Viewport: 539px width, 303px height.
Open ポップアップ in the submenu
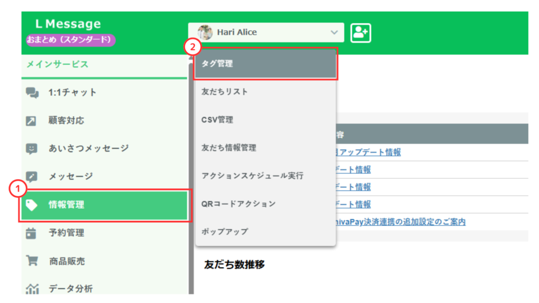pos(225,231)
